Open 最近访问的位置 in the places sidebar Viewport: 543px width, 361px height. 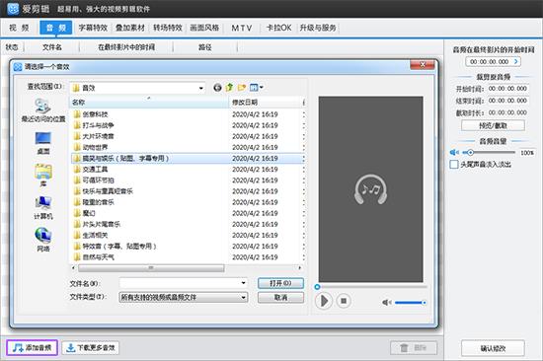(x=43, y=110)
